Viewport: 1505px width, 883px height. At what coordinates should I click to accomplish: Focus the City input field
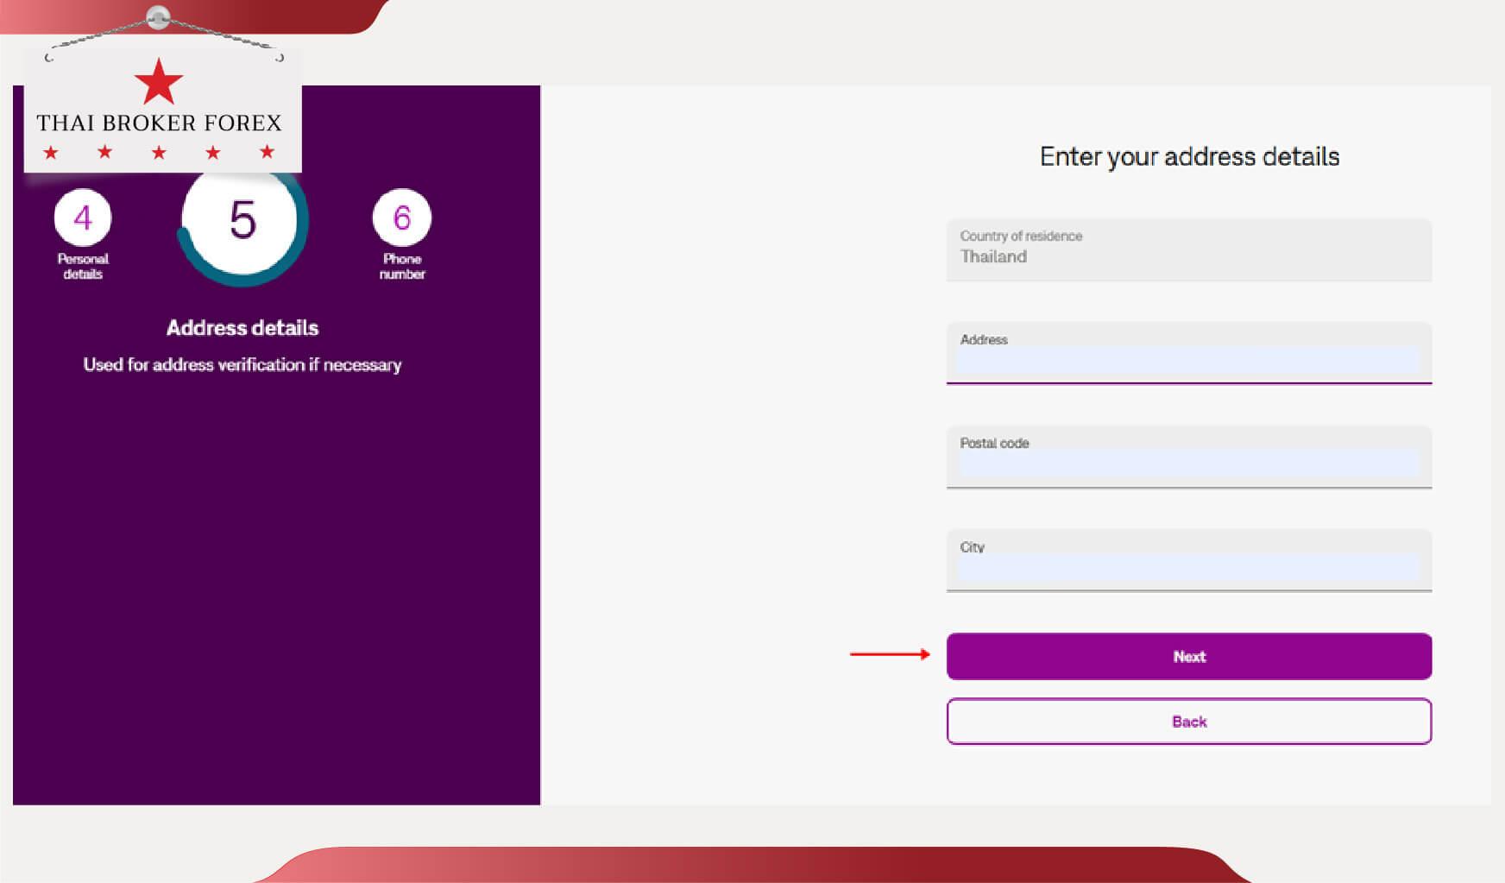(1188, 567)
